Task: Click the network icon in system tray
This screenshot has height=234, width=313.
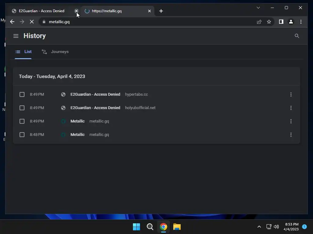Action: click(x=269, y=227)
